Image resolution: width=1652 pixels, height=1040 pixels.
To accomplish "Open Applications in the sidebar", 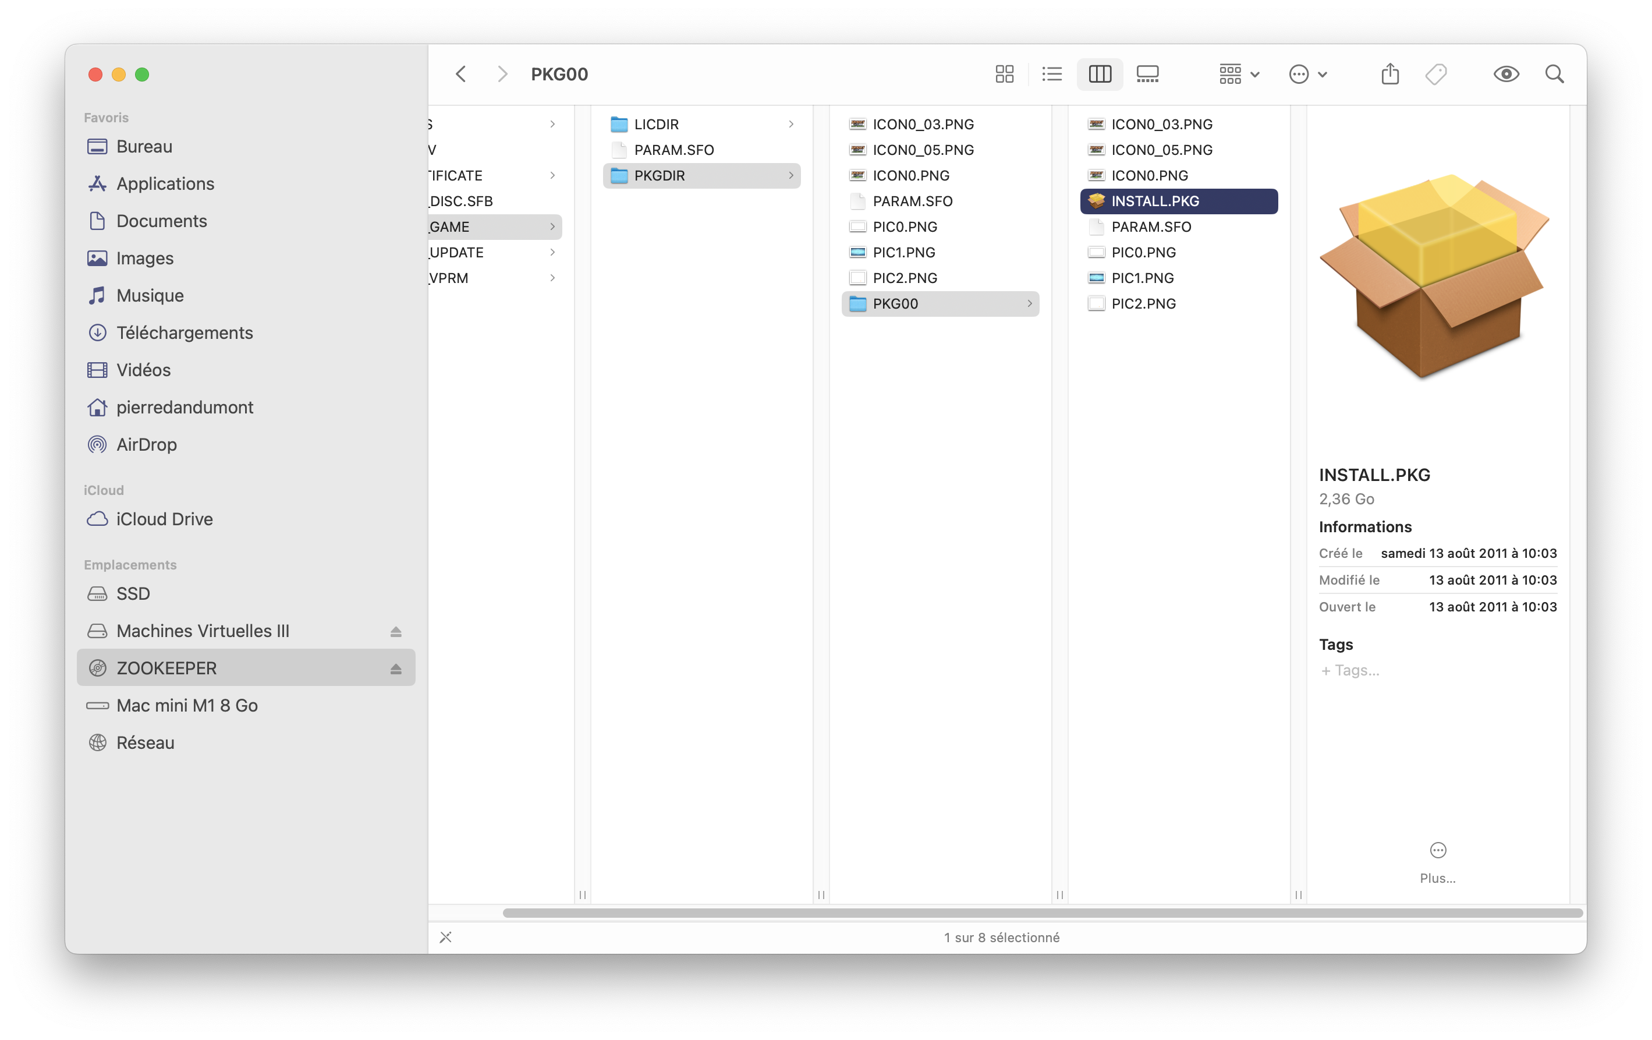I will [x=246, y=183].
